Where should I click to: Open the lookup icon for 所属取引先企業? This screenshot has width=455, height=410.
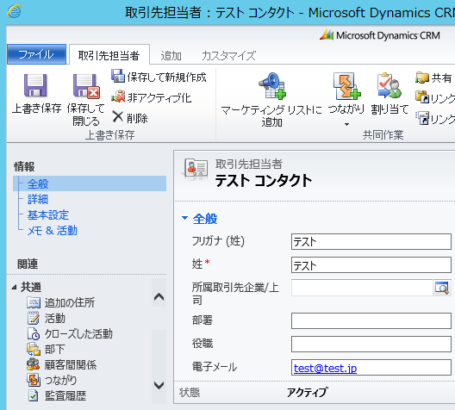442,288
